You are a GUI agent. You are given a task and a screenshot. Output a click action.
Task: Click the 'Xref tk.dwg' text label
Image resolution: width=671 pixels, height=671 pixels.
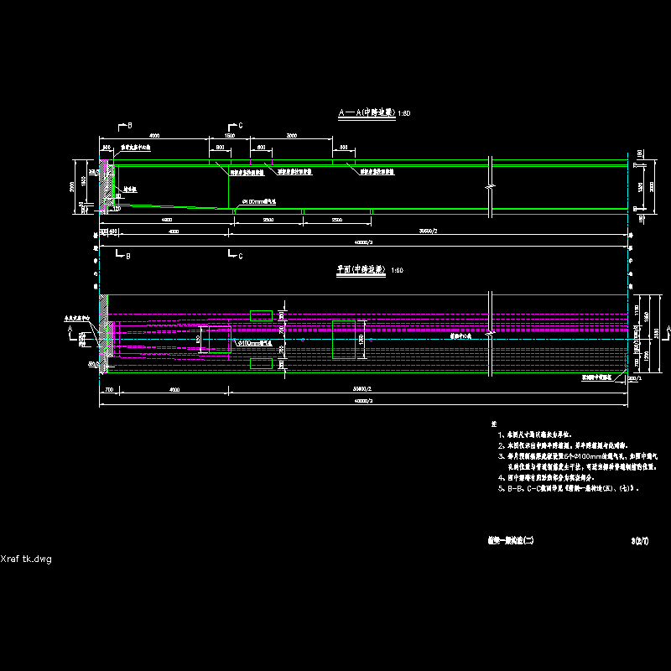point(26,559)
